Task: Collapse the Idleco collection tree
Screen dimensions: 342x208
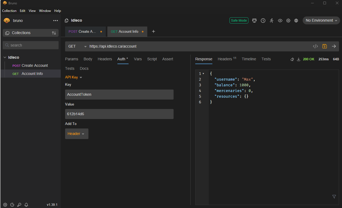Action: point(5,57)
